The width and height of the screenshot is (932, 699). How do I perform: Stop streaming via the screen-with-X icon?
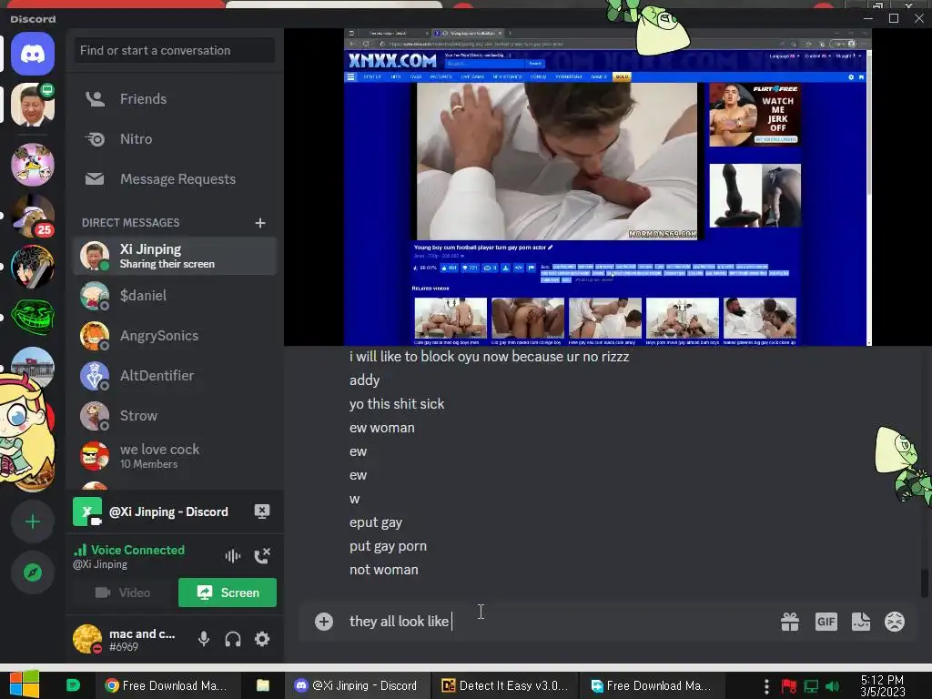262,512
